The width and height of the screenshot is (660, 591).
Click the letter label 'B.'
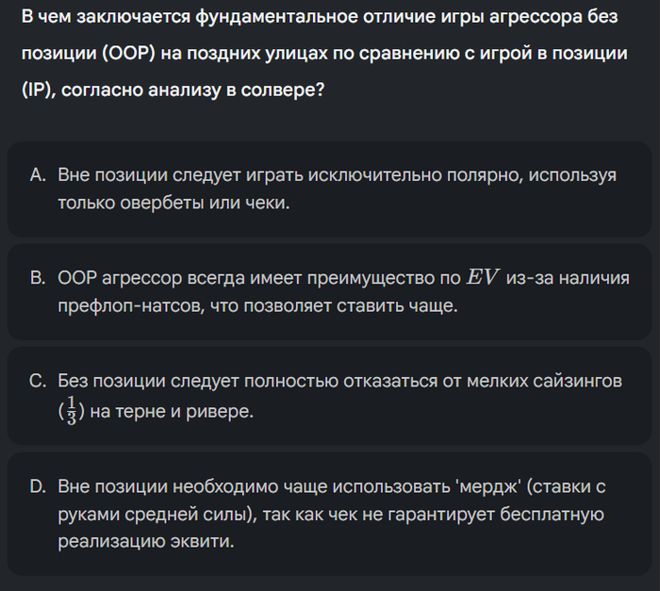pos(38,278)
